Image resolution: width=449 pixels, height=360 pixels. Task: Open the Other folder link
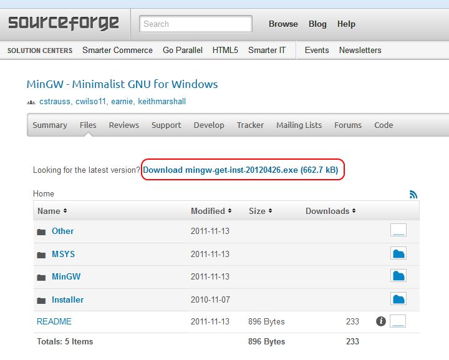coord(63,231)
